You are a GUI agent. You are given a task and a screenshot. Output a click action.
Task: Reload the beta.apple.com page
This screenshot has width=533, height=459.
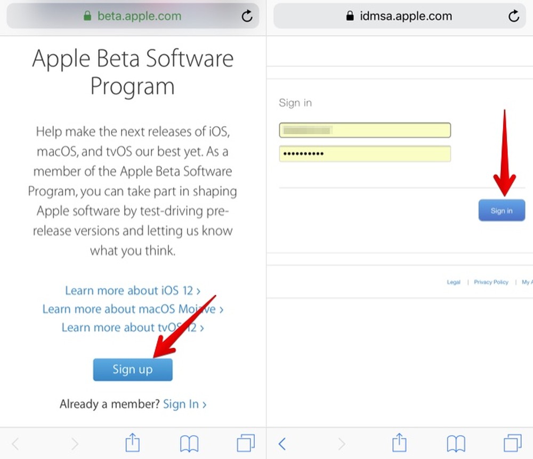pos(247,16)
